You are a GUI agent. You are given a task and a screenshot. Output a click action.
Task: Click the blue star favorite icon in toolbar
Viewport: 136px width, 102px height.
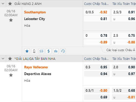(27, 51)
